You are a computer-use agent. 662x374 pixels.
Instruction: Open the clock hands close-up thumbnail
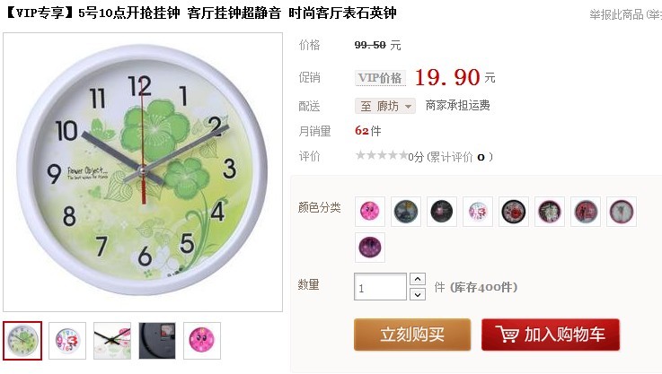point(112,341)
